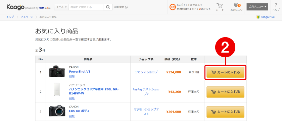Open the EOS R8 ボディ product link

point(79,111)
